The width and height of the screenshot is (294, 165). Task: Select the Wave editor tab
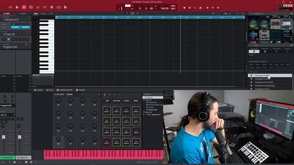click(x=43, y=14)
